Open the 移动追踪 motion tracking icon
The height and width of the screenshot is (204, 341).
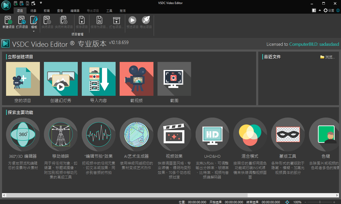(61, 134)
